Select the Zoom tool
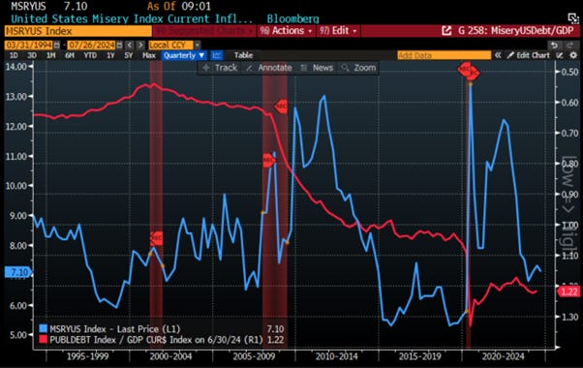 358,68
